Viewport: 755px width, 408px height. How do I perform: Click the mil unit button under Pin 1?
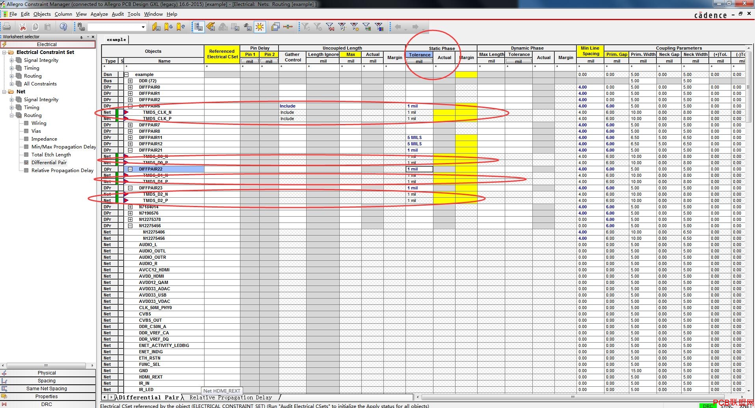click(249, 61)
